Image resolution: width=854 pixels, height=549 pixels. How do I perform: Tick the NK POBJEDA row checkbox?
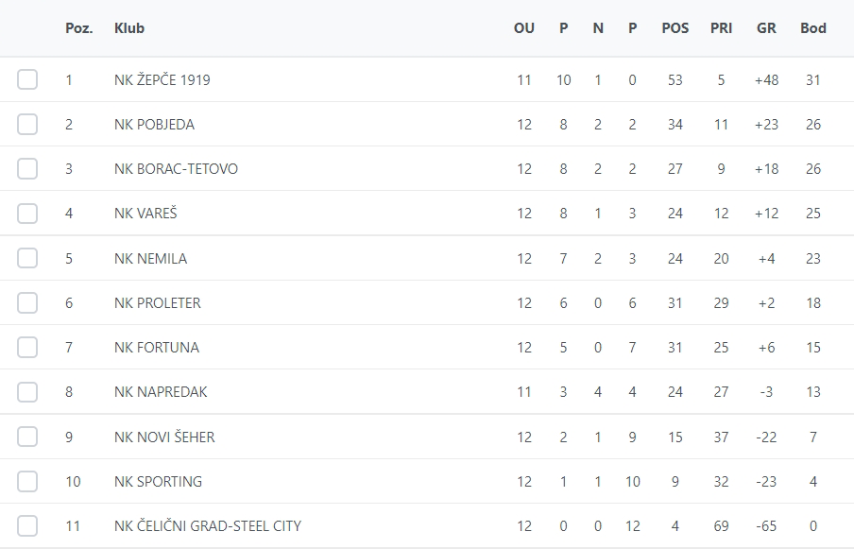[x=27, y=124]
